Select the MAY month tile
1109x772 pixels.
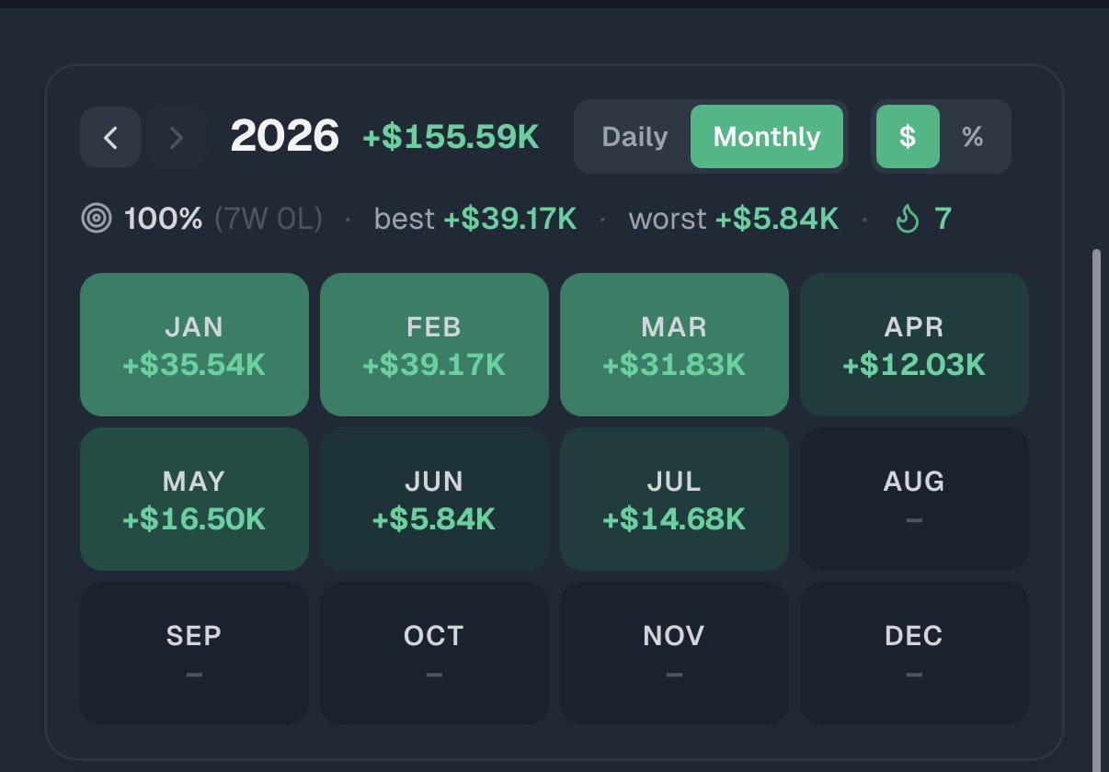tap(194, 499)
